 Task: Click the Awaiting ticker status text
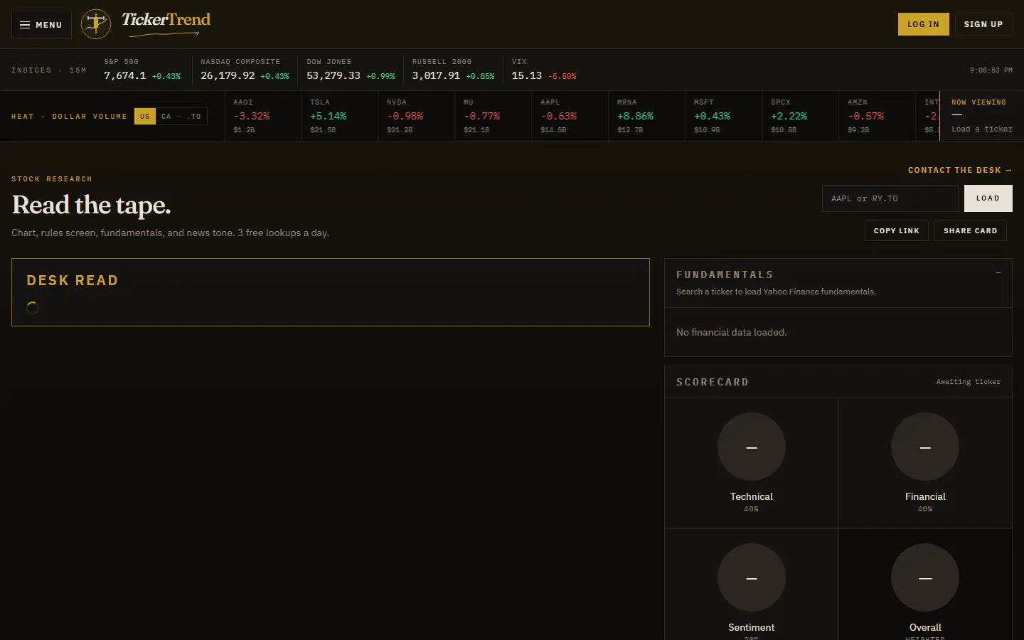[968, 382]
